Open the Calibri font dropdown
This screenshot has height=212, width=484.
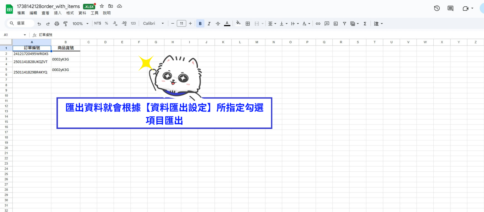point(154,24)
